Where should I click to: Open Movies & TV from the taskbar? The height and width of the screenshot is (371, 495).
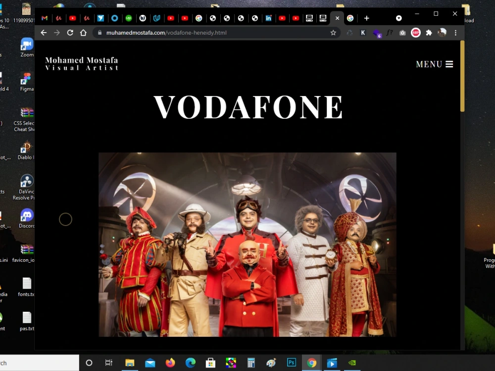coord(332,363)
